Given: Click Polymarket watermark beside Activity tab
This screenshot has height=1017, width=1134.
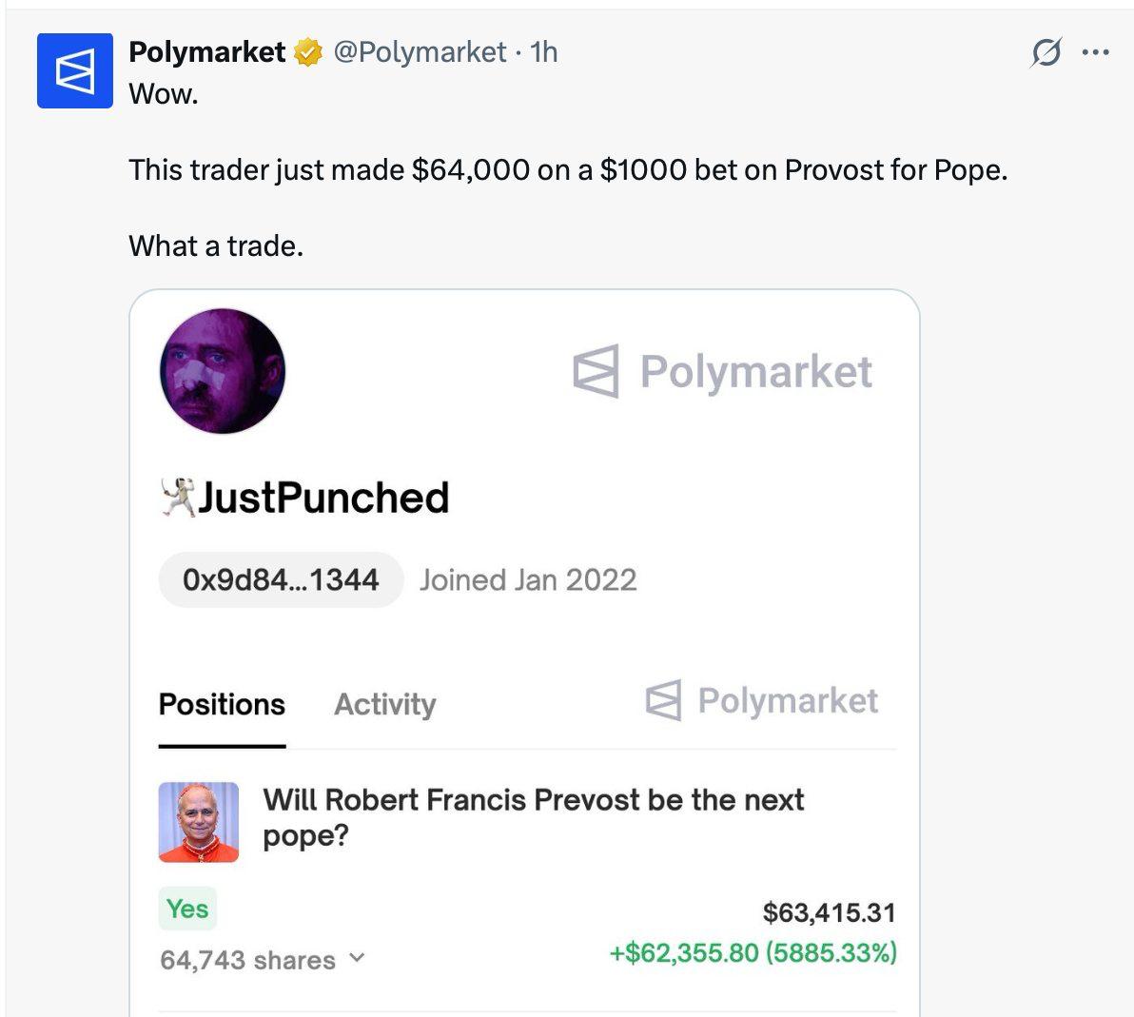Looking at the screenshot, I should point(761,701).
